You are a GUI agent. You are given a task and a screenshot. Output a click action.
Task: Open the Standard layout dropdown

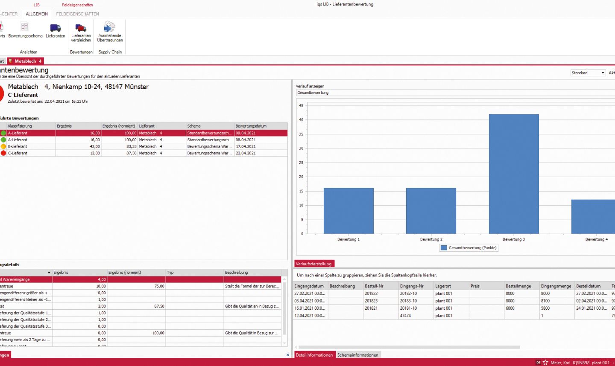click(603, 73)
